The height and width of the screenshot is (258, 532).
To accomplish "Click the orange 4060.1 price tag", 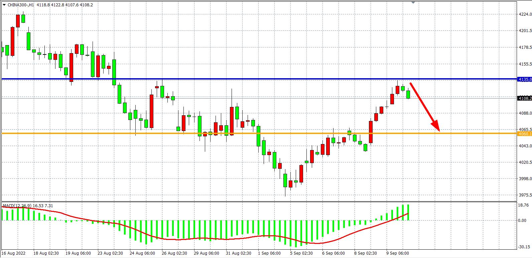I will click(524, 134).
